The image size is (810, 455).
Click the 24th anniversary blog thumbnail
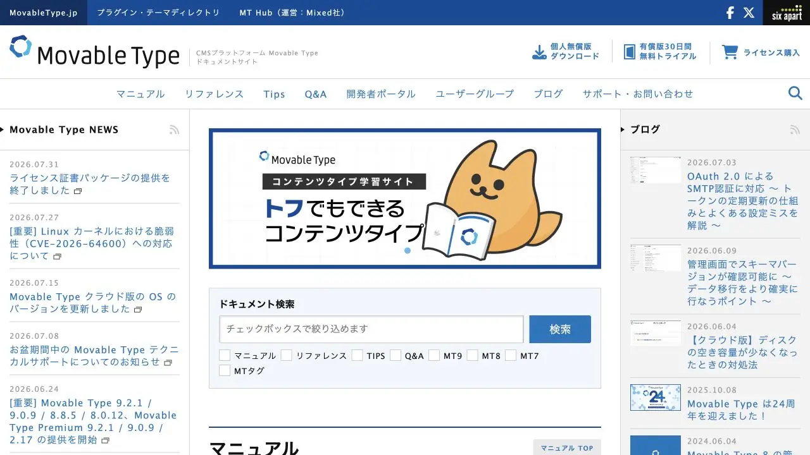pos(656,397)
